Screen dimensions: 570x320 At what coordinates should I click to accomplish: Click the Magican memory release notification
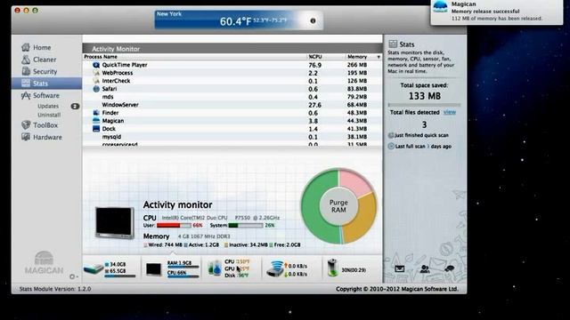(497, 12)
